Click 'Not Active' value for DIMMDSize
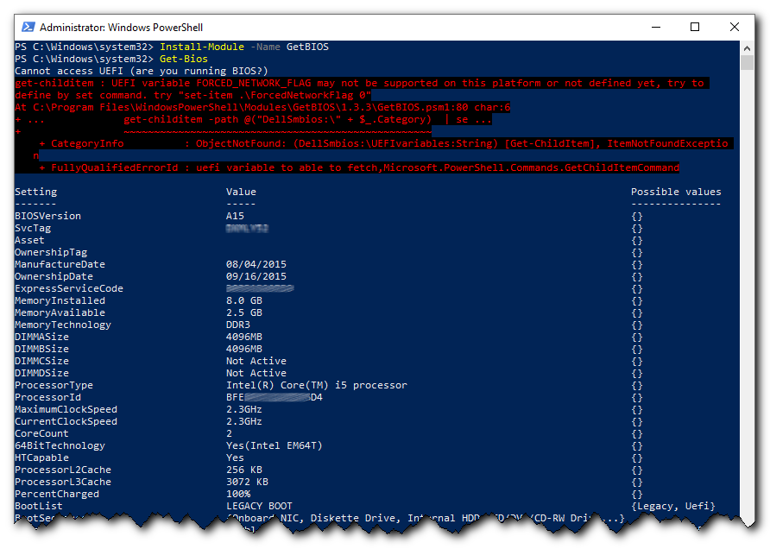The width and height of the screenshot is (770, 549). click(x=256, y=373)
